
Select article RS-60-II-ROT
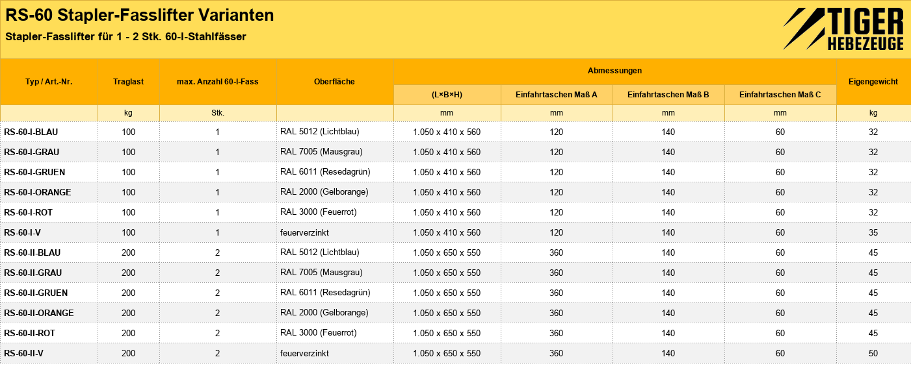[31, 333]
